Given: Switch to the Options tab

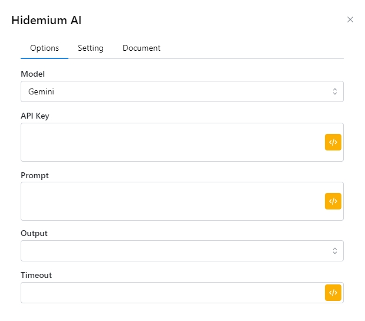Looking at the screenshot, I should pos(44,48).
